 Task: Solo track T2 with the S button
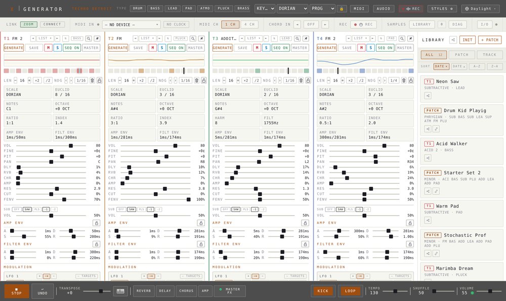162,48
